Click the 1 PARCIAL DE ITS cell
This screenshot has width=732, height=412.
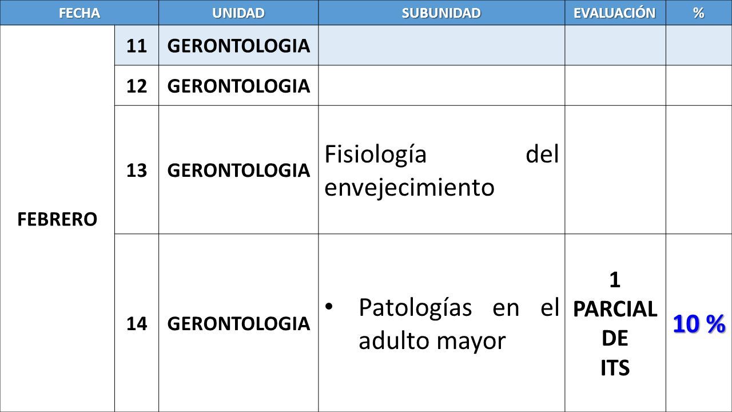[x=615, y=324]
